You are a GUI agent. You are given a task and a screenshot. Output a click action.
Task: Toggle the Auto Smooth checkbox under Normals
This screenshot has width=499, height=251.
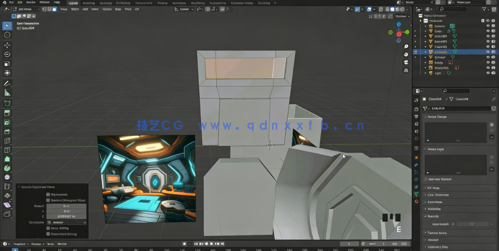tap(453, 224)
